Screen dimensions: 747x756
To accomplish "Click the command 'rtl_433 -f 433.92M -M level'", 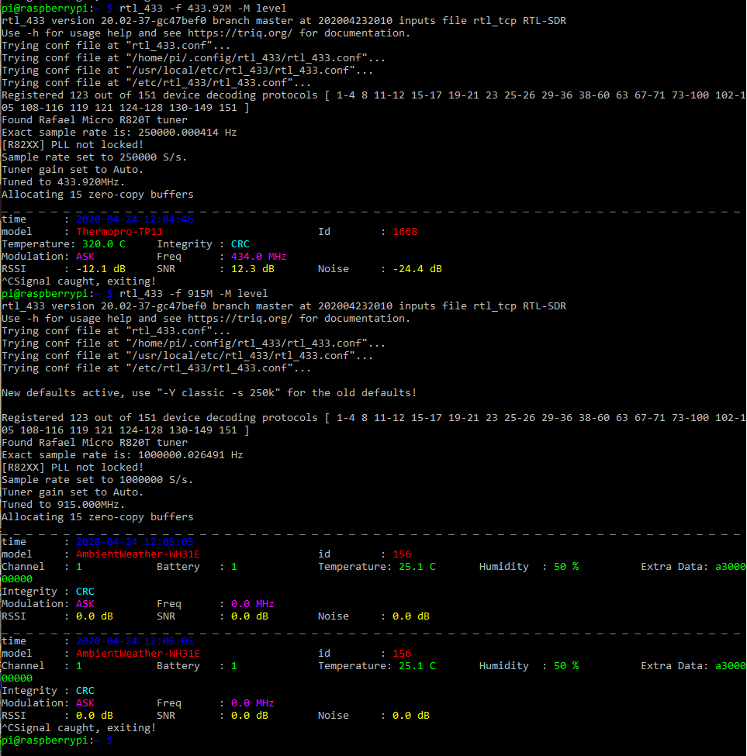I will tap(202, 9).
